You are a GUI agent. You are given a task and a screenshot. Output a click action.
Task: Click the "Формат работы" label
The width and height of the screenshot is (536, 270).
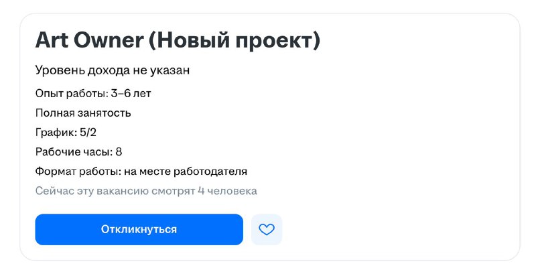(x=77, y=172)
